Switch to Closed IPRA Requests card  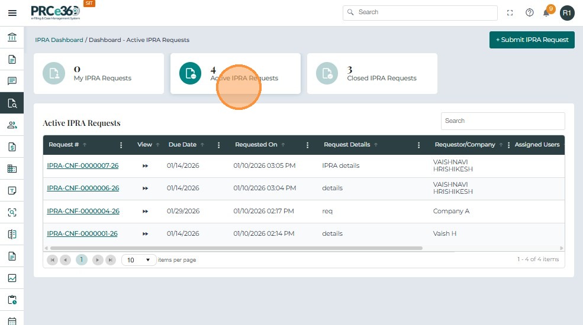pyautogui.click(x=372, y=73)
